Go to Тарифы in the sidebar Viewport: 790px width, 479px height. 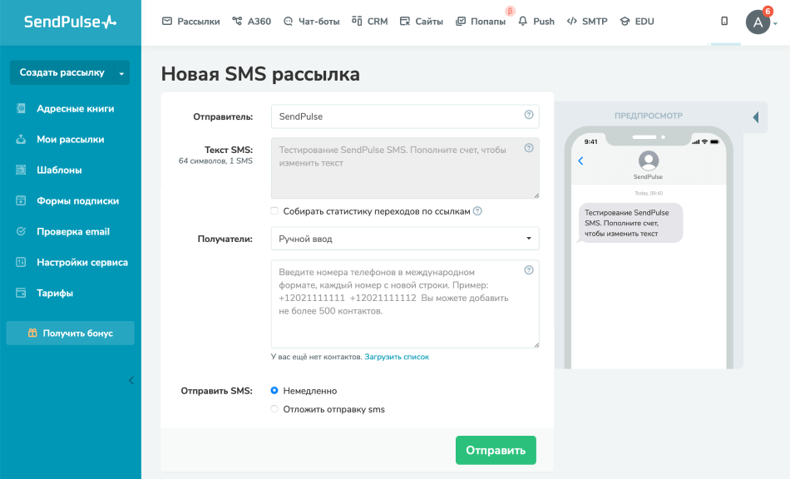coord(55,293)
